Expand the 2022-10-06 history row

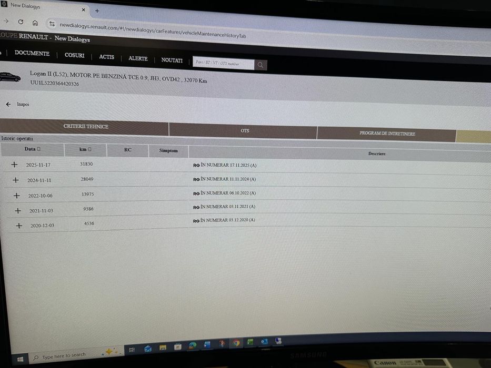coord(17,195)
